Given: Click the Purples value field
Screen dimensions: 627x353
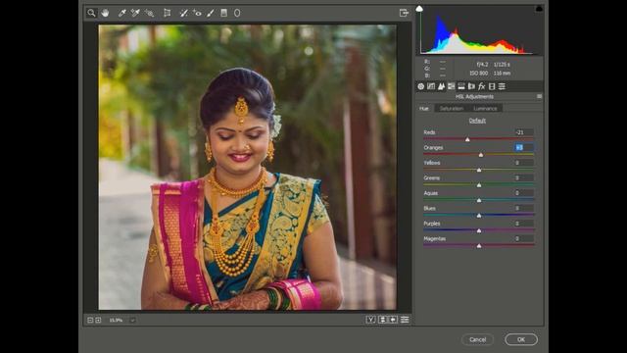Looking at the screenshot, I should 524,224.
